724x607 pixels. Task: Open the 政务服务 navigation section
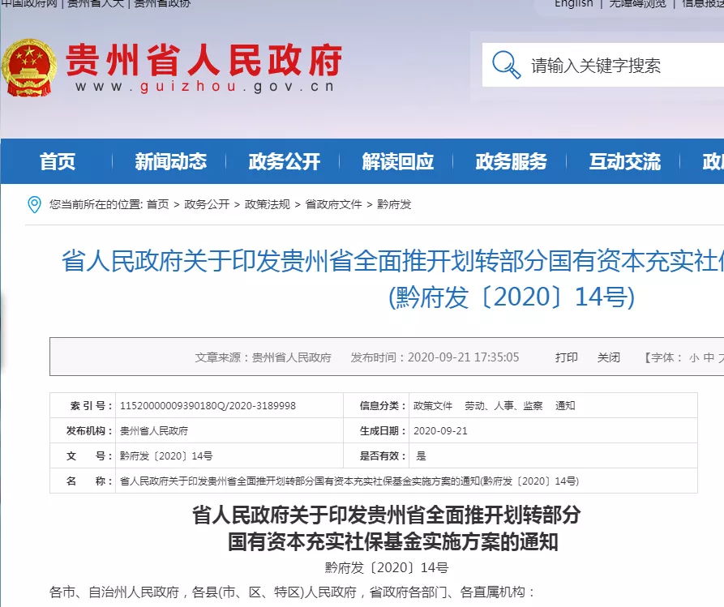point(511,161)
